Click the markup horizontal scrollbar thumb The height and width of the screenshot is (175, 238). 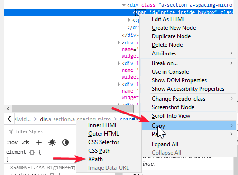[73, 109]
